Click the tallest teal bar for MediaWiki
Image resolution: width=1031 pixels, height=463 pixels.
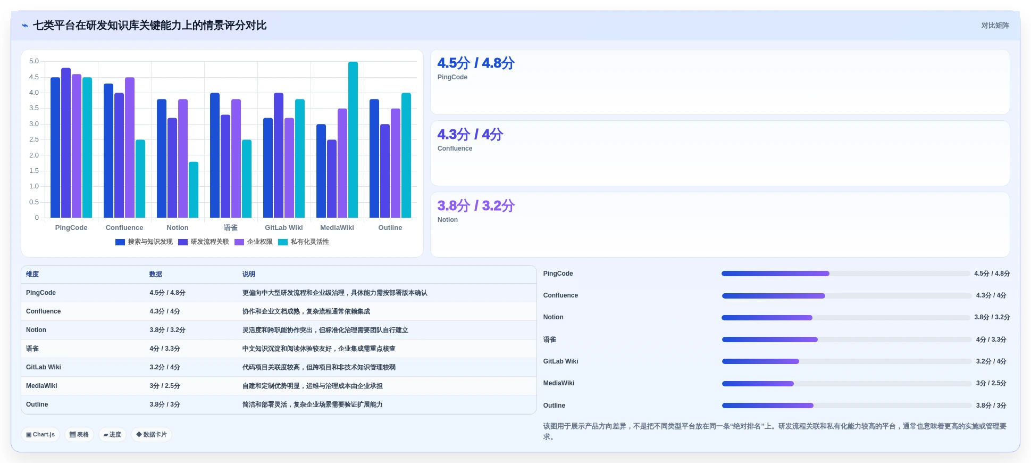click(353, 139)
